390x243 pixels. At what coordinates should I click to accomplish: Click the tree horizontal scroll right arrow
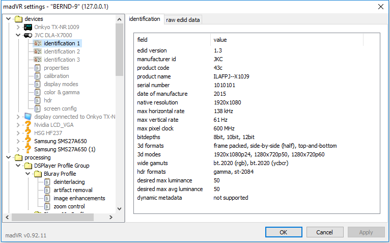[111, 218]
